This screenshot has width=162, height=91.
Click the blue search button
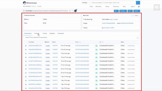pyautogui.click(x=138, y=3)
